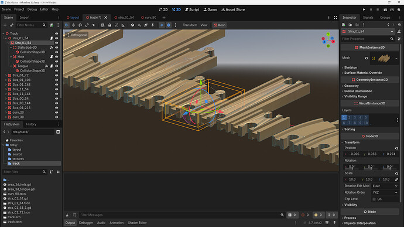Screen dimensions: 404x227
Task: Open the Inspector object history icon
Action: [399, 25]
